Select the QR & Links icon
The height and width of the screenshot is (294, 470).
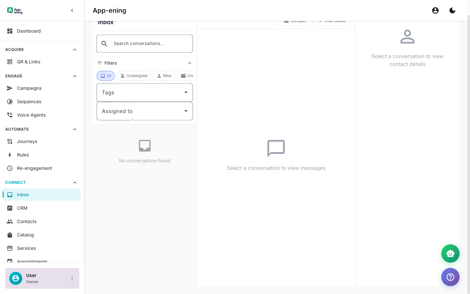tap(9, 62)
